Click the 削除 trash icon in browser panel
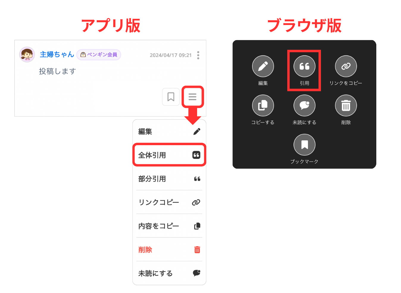The image size is (401, 293). coord(346,106)
